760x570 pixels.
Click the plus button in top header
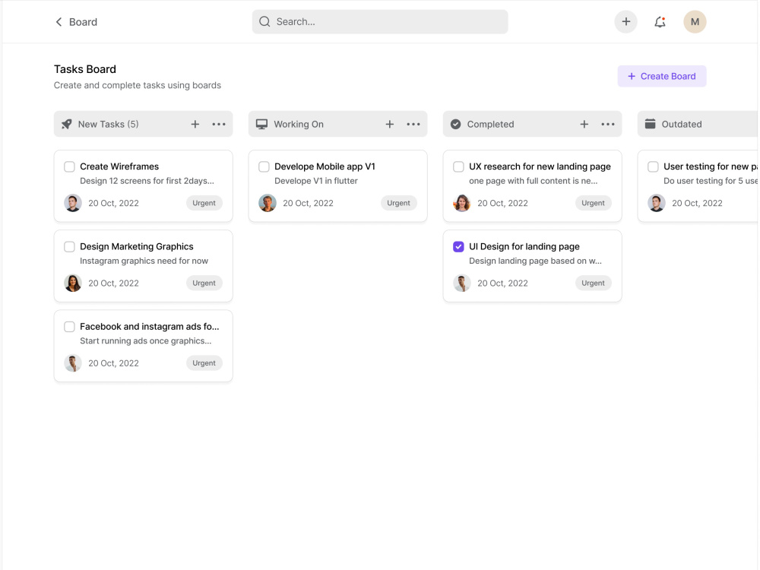(x=625, y=22)
